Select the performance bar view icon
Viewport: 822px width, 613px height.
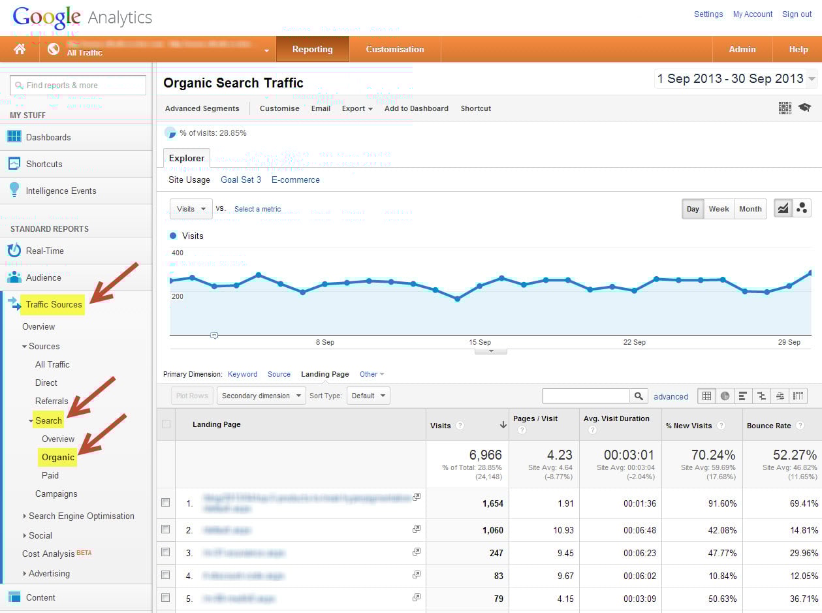(x=743, y=396)
